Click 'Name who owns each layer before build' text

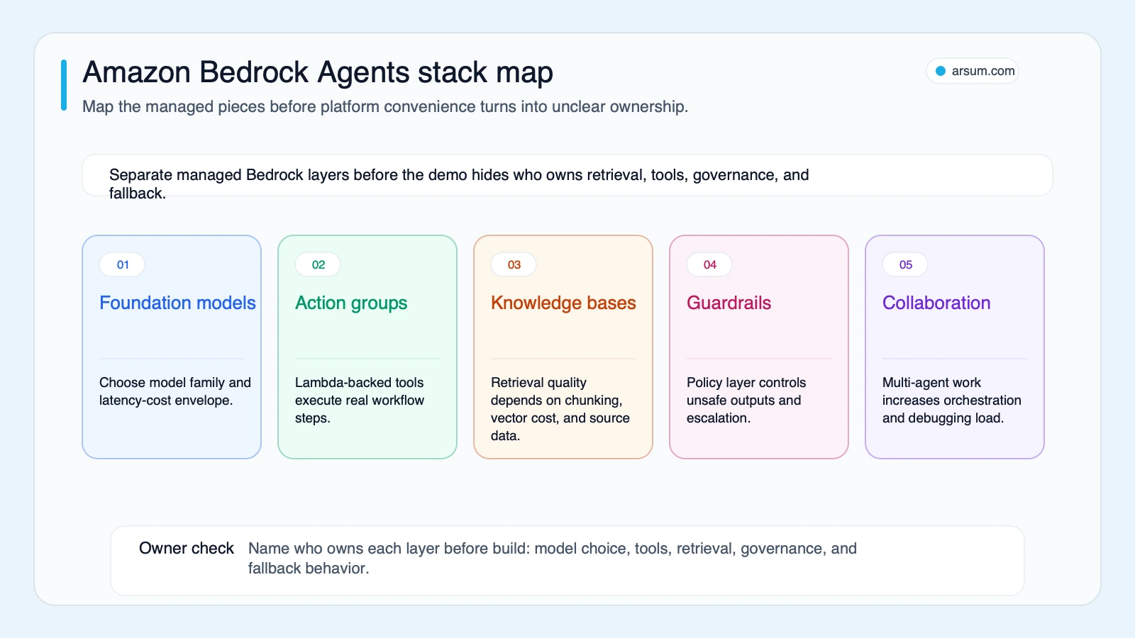[553, 558]
